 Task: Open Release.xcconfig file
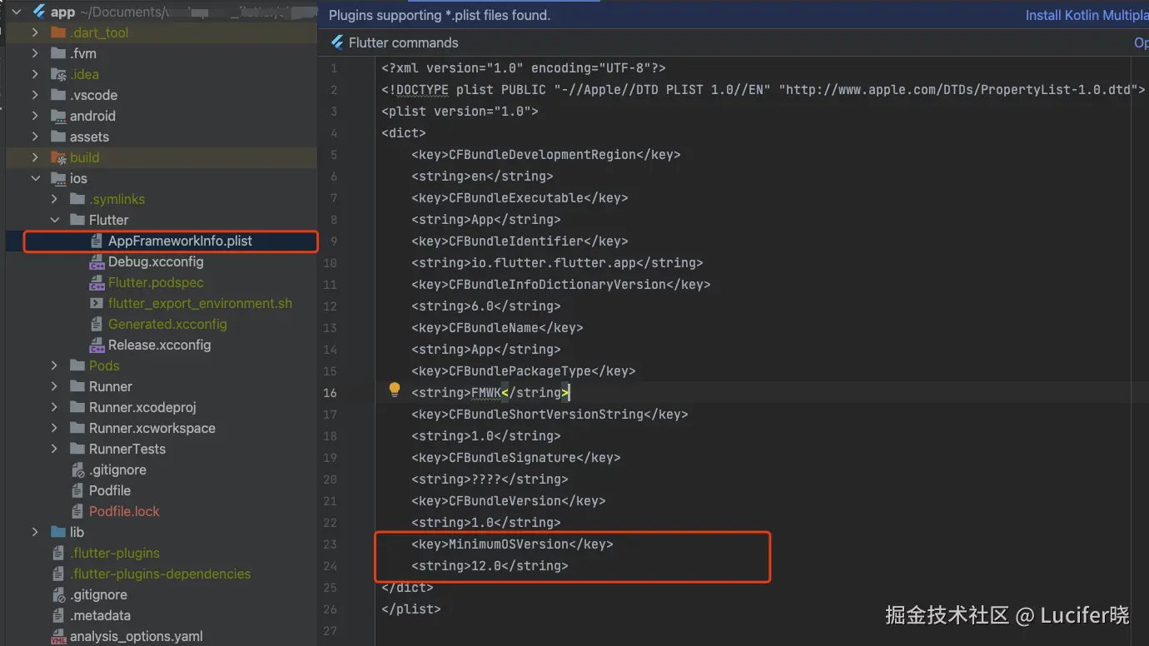[x=159, y=345]
